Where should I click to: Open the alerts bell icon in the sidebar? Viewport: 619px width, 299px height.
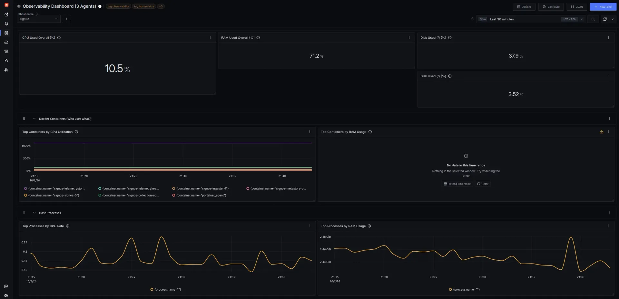6,24
